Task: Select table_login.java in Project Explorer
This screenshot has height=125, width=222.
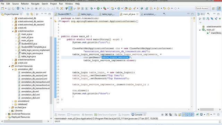Action: pyautogui.click(x=28, y=57)
